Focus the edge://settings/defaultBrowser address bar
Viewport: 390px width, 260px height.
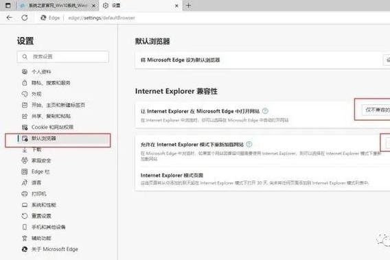[102, 18]
